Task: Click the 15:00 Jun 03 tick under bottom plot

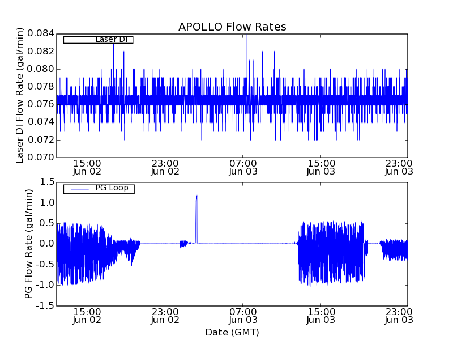Action: [x=321, y=316]
